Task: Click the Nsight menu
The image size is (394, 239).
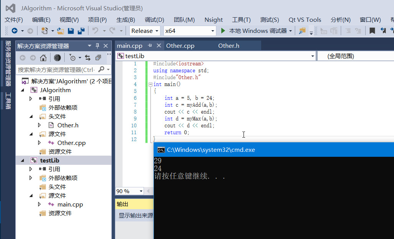Action: [x=214, y=20]
